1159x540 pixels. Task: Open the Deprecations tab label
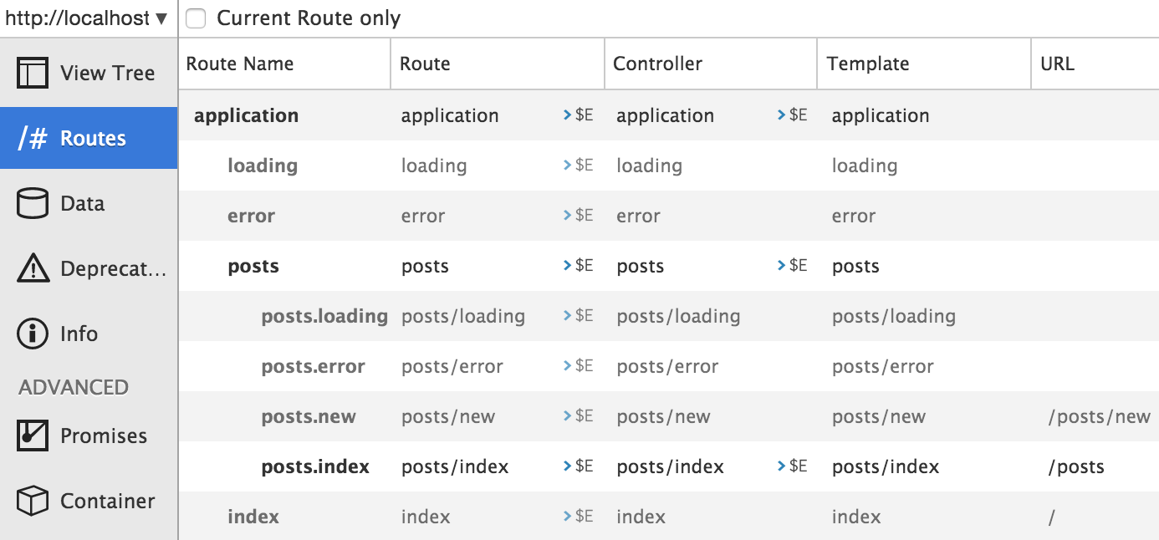[x=114, y=268]
